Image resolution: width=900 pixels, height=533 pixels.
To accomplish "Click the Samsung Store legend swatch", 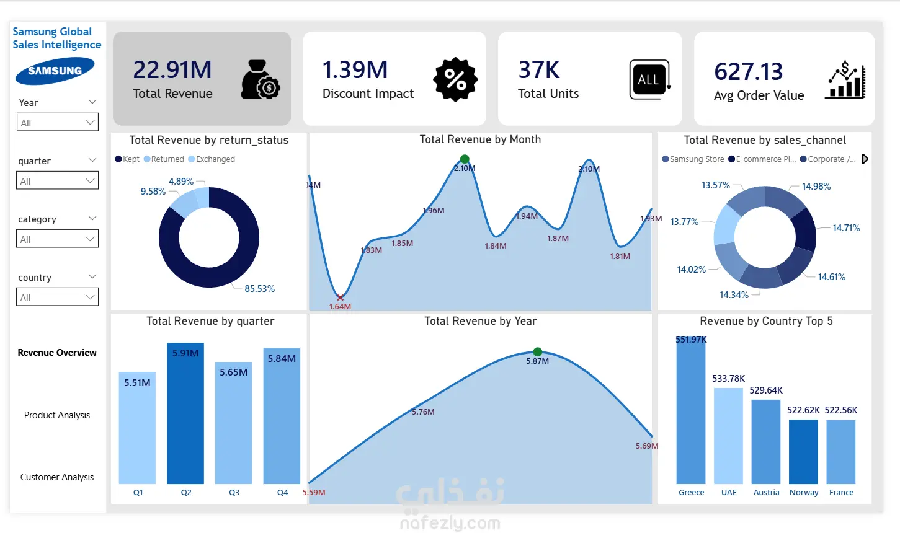I will [666, 159].
